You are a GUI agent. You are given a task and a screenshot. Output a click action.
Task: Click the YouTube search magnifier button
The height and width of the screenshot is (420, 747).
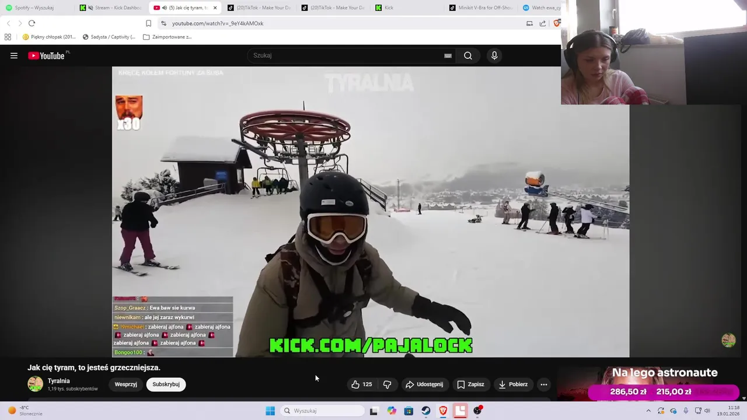(468, 55)
